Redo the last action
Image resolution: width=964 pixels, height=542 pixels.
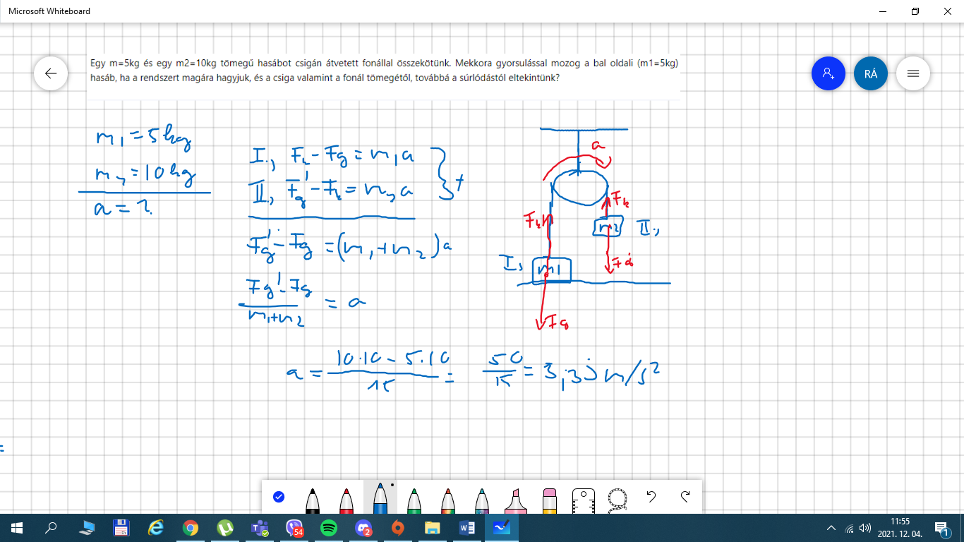pyautogui.click(x=685, y=497)
